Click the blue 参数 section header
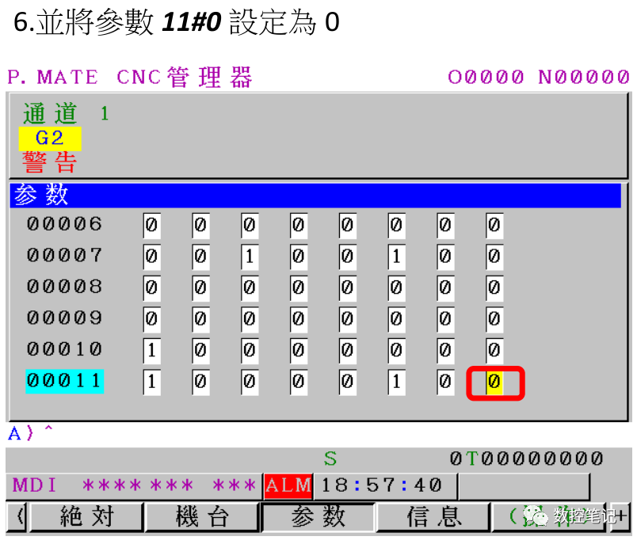Screen dimensions: 637x544 click(315, 196)
